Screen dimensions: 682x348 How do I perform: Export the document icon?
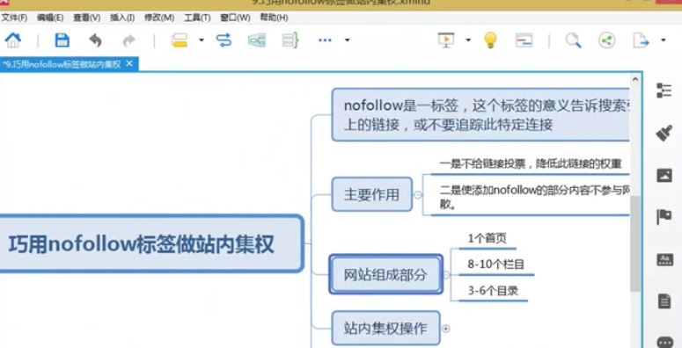pos(641,40)
